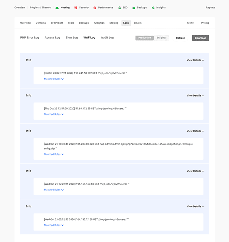Click the green Backups stack icon

[134, 8]
